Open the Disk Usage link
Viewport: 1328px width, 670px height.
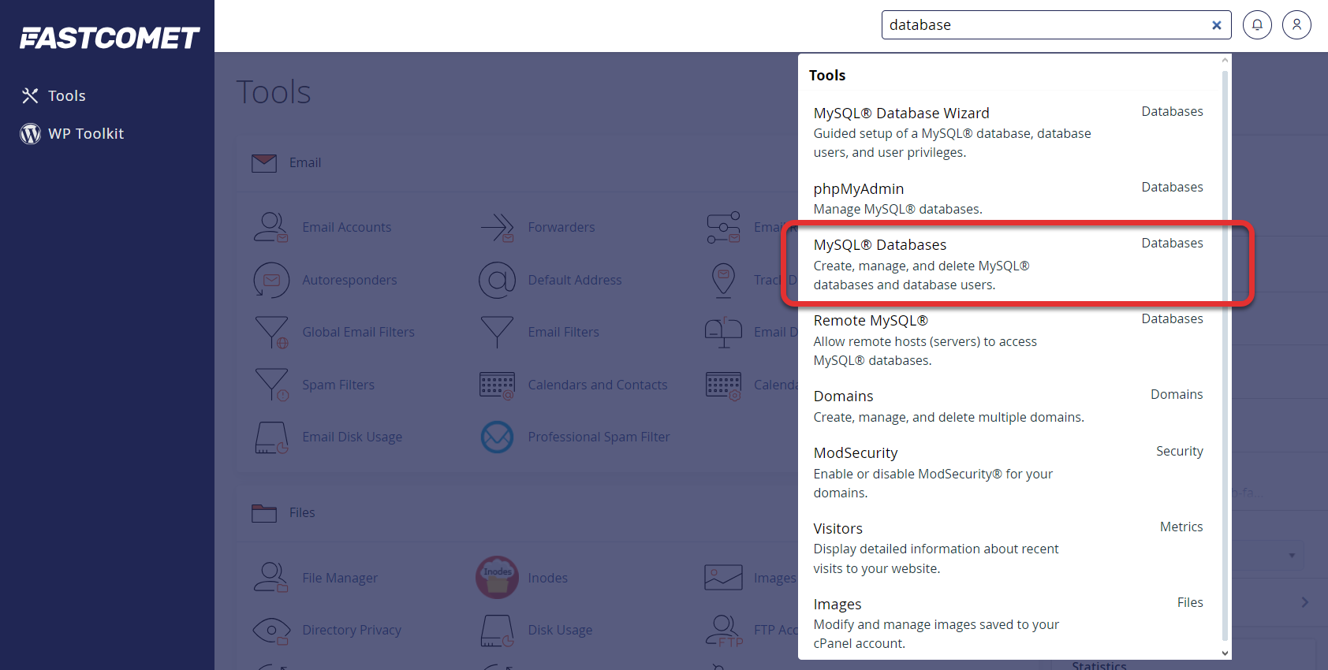(x=560, y=630)
